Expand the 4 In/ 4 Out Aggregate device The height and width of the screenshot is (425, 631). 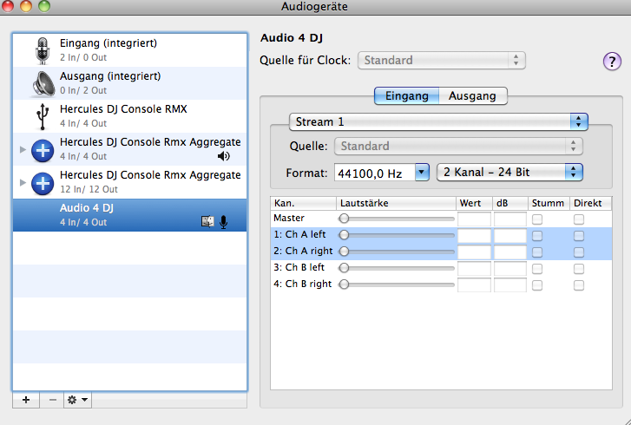(23, 149)
